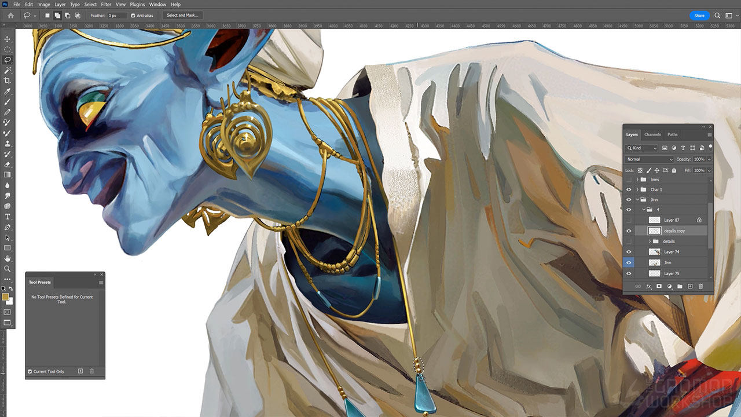Open the Search icon at top right
This screenshot has height=417, width=741.
tap(718, 16)
